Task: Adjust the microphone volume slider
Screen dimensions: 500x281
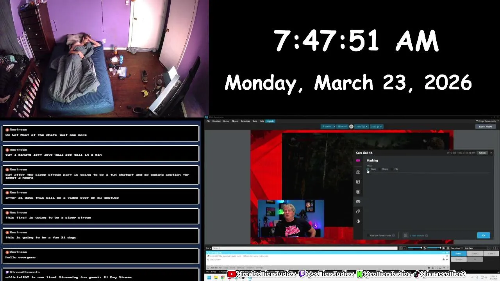Action: tap(415, 248)
